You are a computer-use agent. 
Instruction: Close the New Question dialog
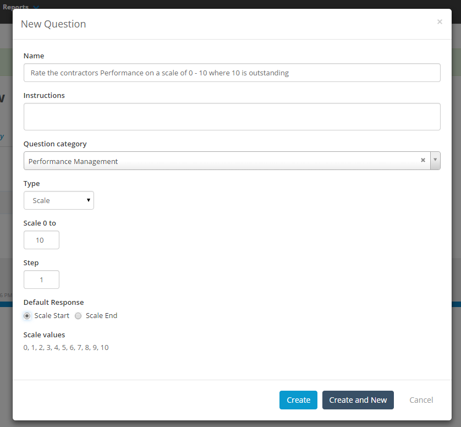point(440,21)
